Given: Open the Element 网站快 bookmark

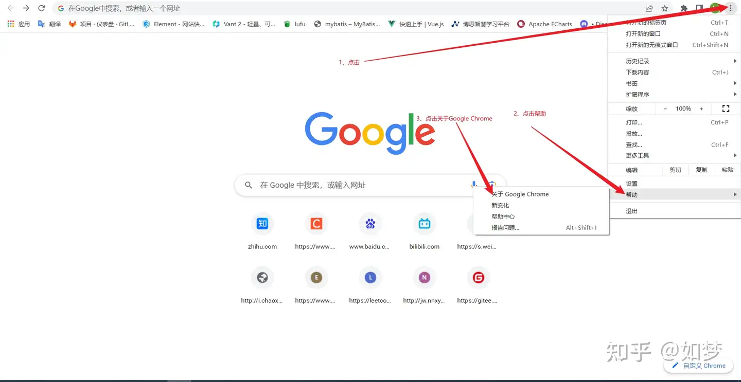Looking at the screenshot, I should tap(173, 24).
